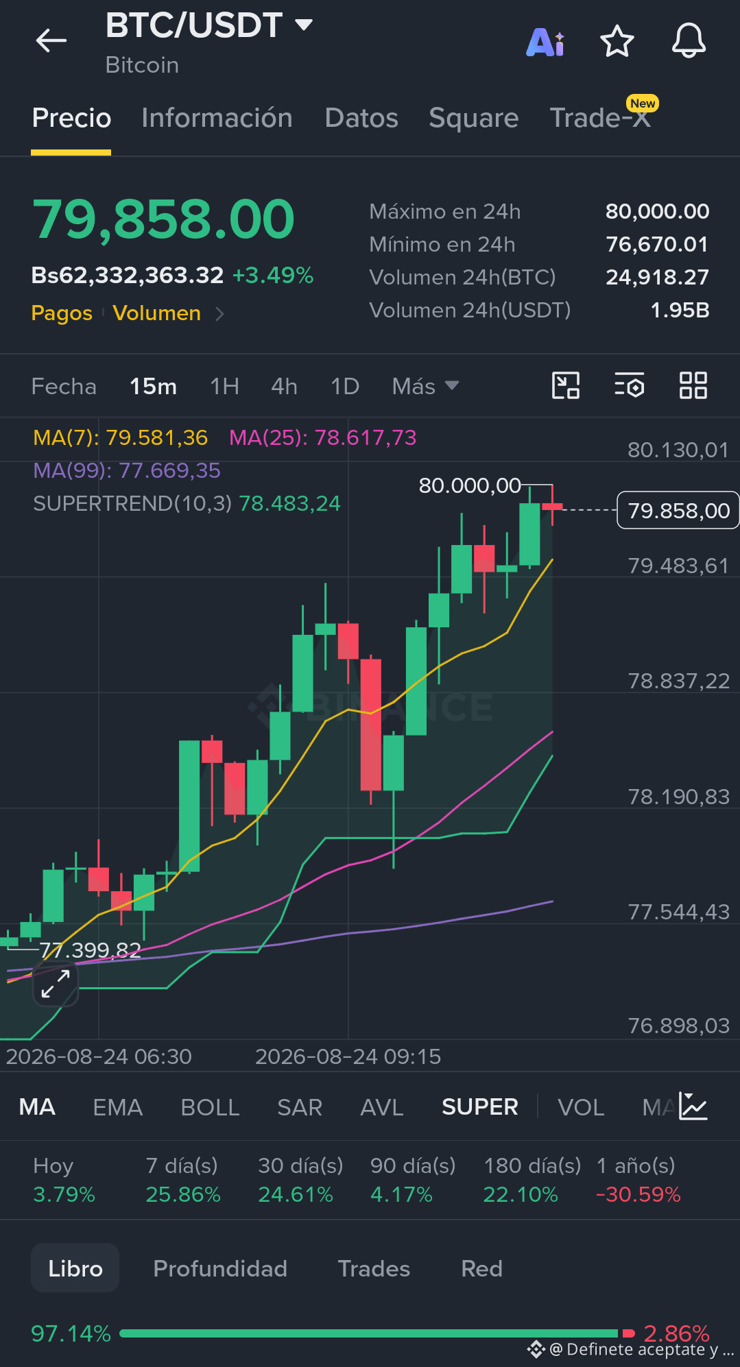The height and width of the screenshot is (1367, 740).
Task: Open the Trade-X tab
Action: tap(600, 118)
